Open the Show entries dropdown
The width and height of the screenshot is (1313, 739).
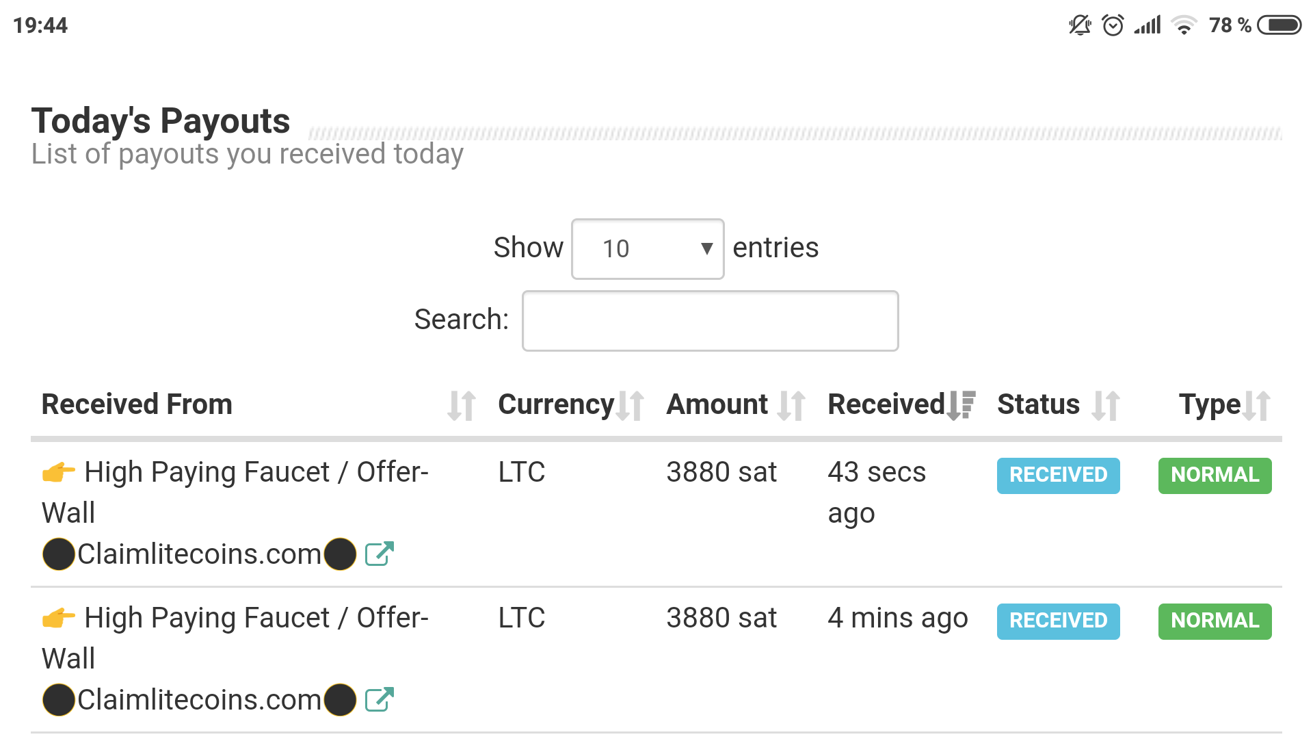[x=647, y=249]
